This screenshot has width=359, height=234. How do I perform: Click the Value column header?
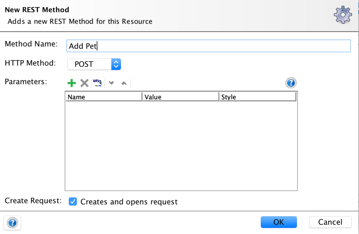(x=181, y=97)
